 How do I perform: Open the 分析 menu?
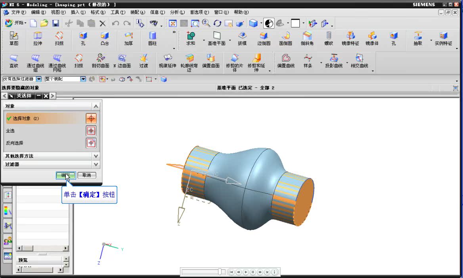click(177, 12)
